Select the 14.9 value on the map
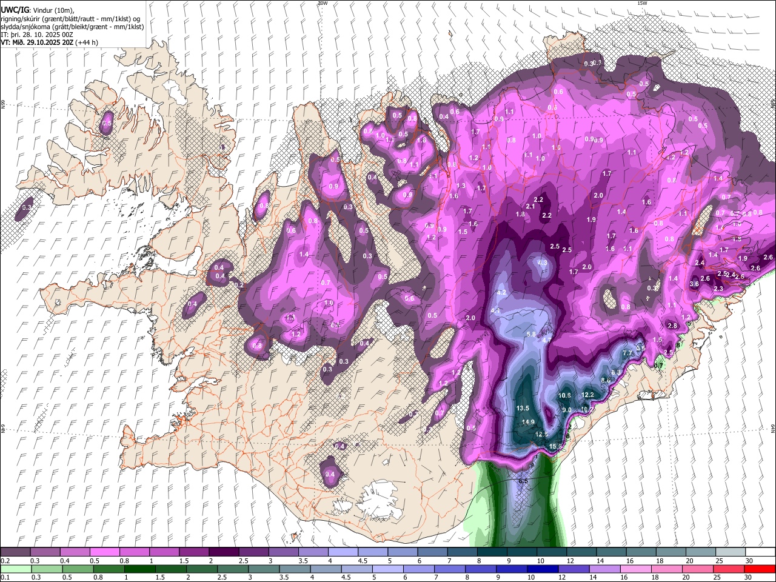Screen dimensions: 776x582 527,423
